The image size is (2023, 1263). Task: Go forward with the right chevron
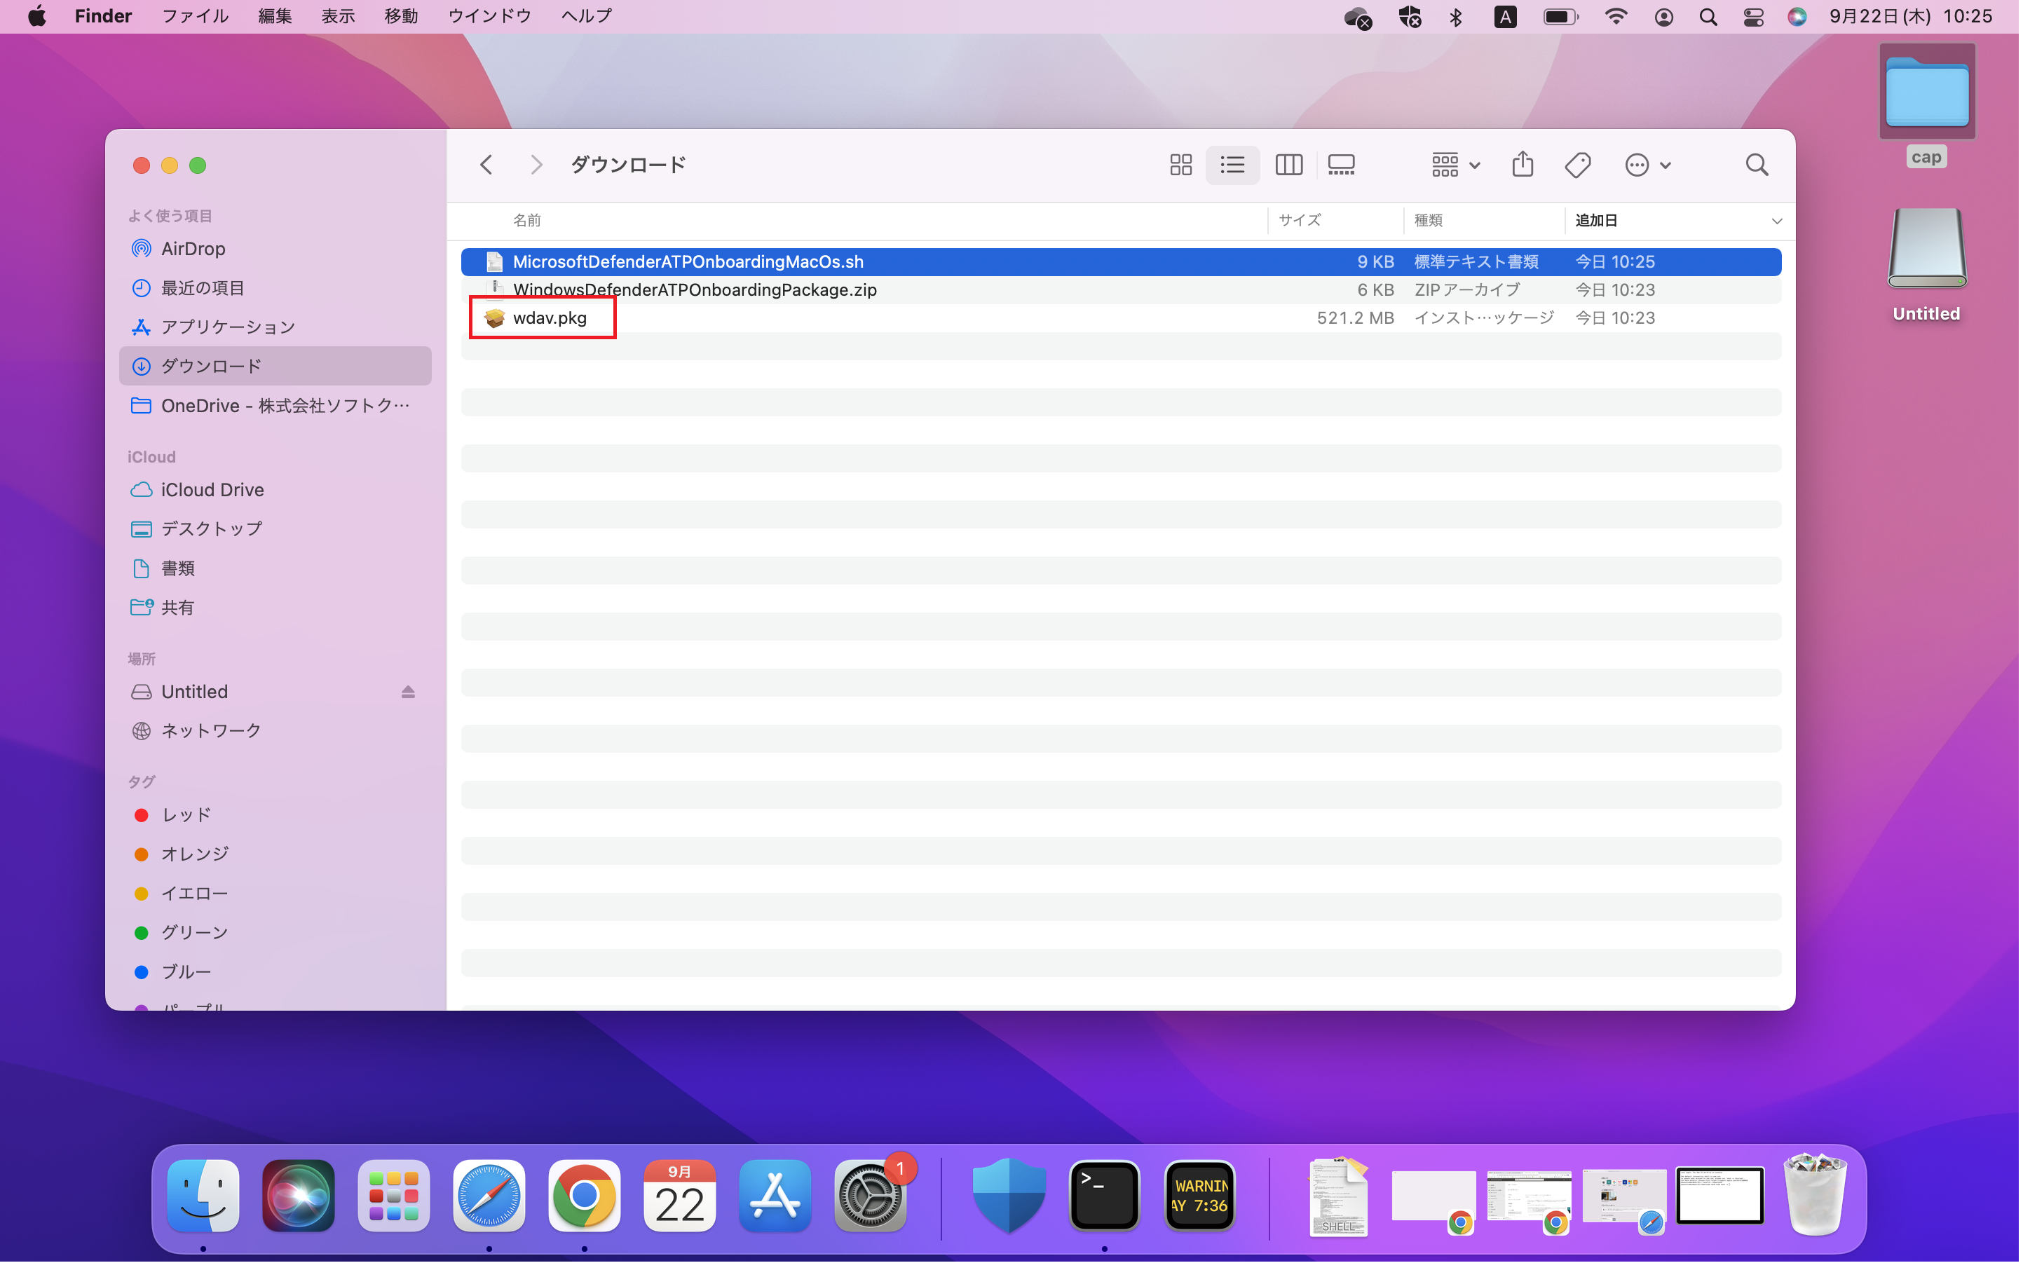(537, 165)
